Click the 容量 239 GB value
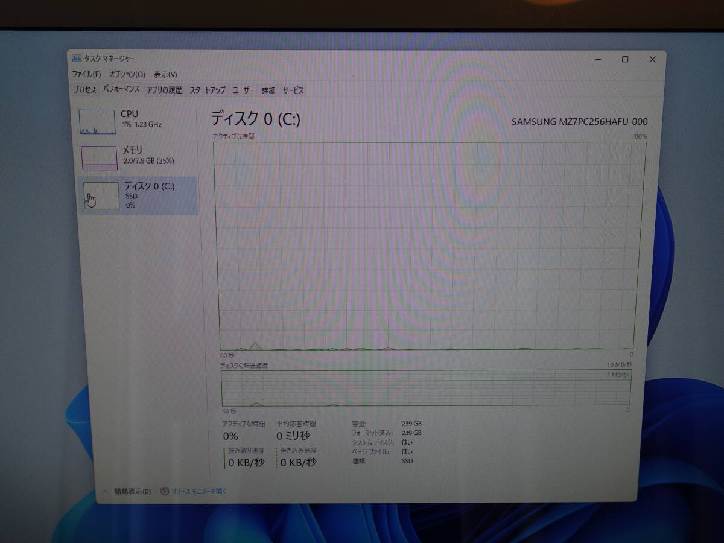The image size is (724, 543). tap(411, 424)
